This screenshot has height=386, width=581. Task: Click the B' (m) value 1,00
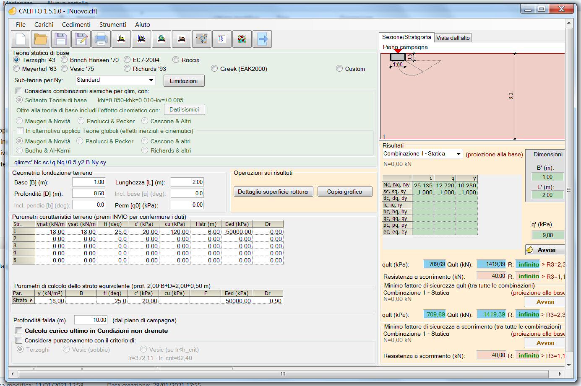tap(547, 177)
